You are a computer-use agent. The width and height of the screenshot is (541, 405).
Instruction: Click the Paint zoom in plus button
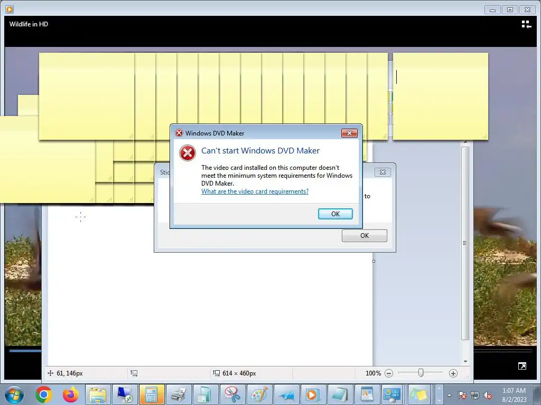pyautogui.click(x=453, y=373)
